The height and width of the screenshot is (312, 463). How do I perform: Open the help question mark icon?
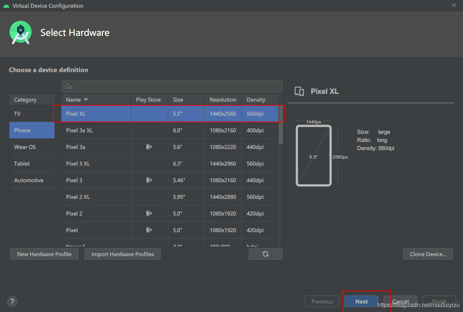coord(12,301)
